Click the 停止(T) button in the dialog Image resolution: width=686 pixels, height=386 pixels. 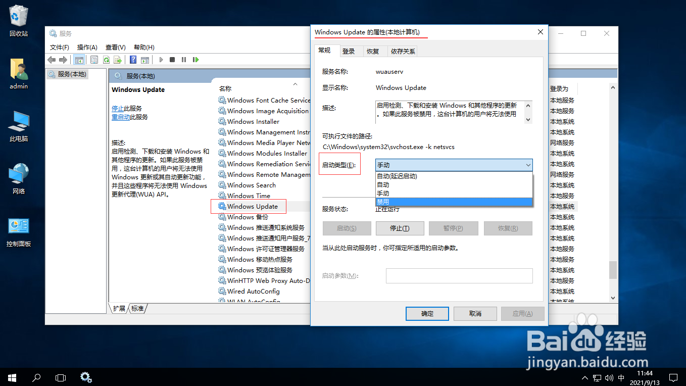(400, 228)
